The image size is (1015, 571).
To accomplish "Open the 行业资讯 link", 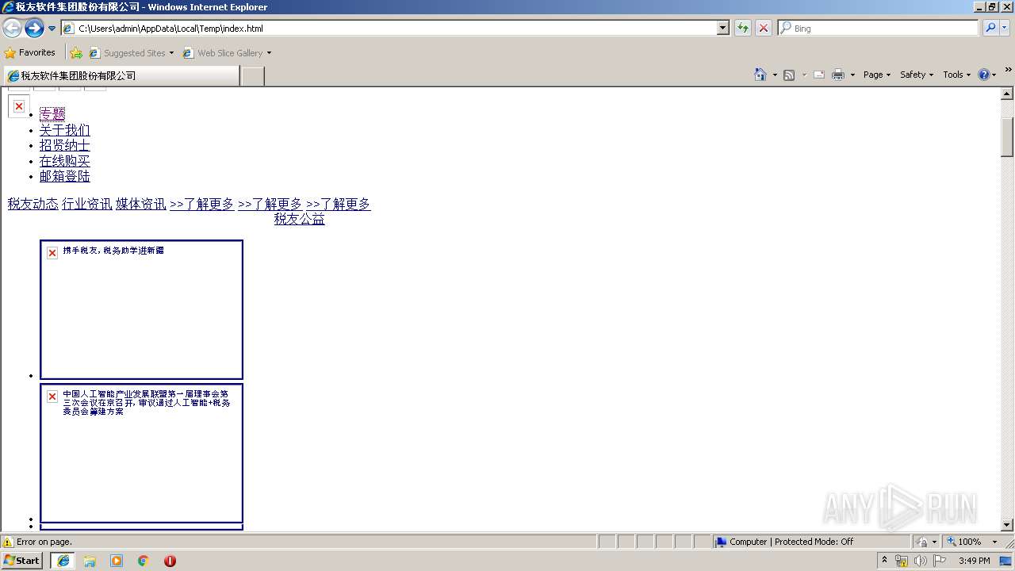I will [87, 204].
